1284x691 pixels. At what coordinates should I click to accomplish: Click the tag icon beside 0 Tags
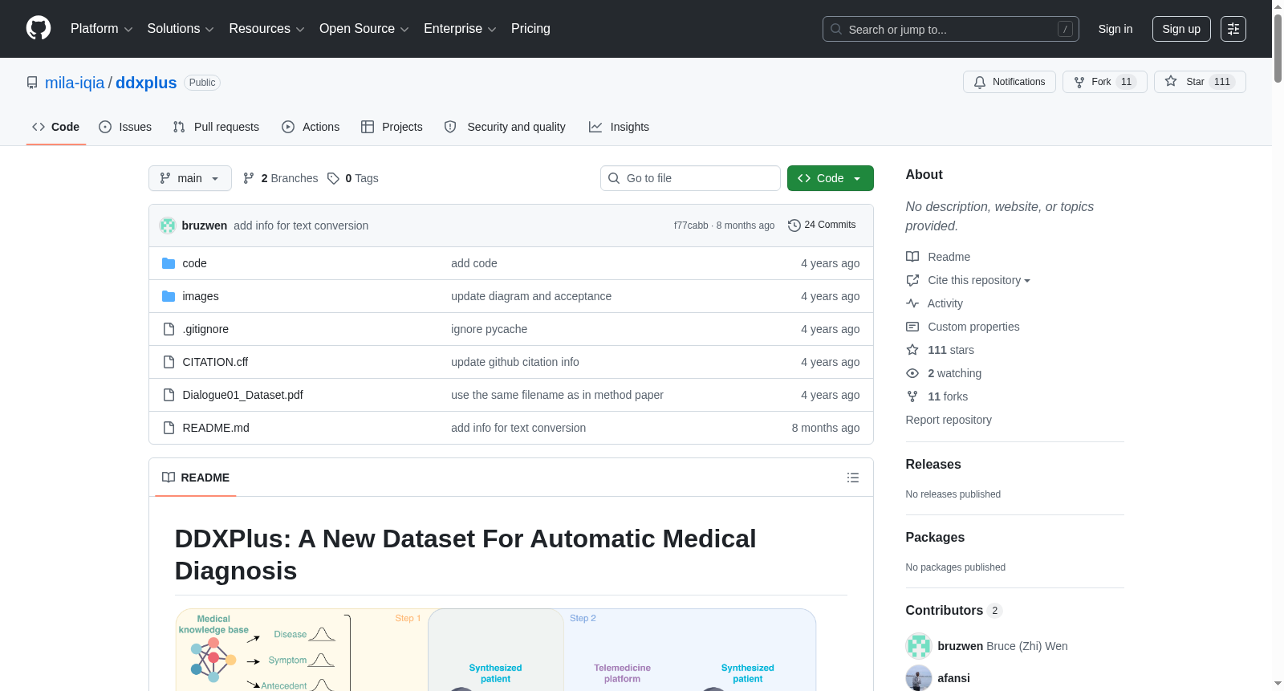tap(333, 178)
